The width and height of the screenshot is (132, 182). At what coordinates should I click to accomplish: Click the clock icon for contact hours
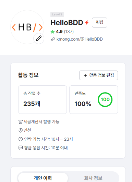tap(21, 139)
